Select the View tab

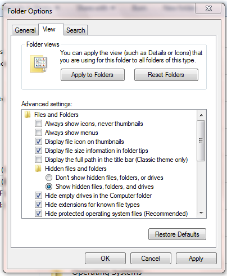[x=51, y=29]
